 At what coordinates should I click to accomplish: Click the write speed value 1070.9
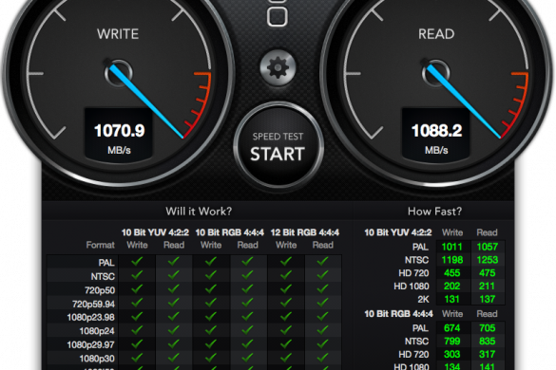tap(120, 131)
